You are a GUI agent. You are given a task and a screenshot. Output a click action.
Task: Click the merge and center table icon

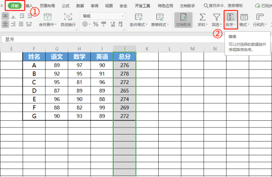47,17
